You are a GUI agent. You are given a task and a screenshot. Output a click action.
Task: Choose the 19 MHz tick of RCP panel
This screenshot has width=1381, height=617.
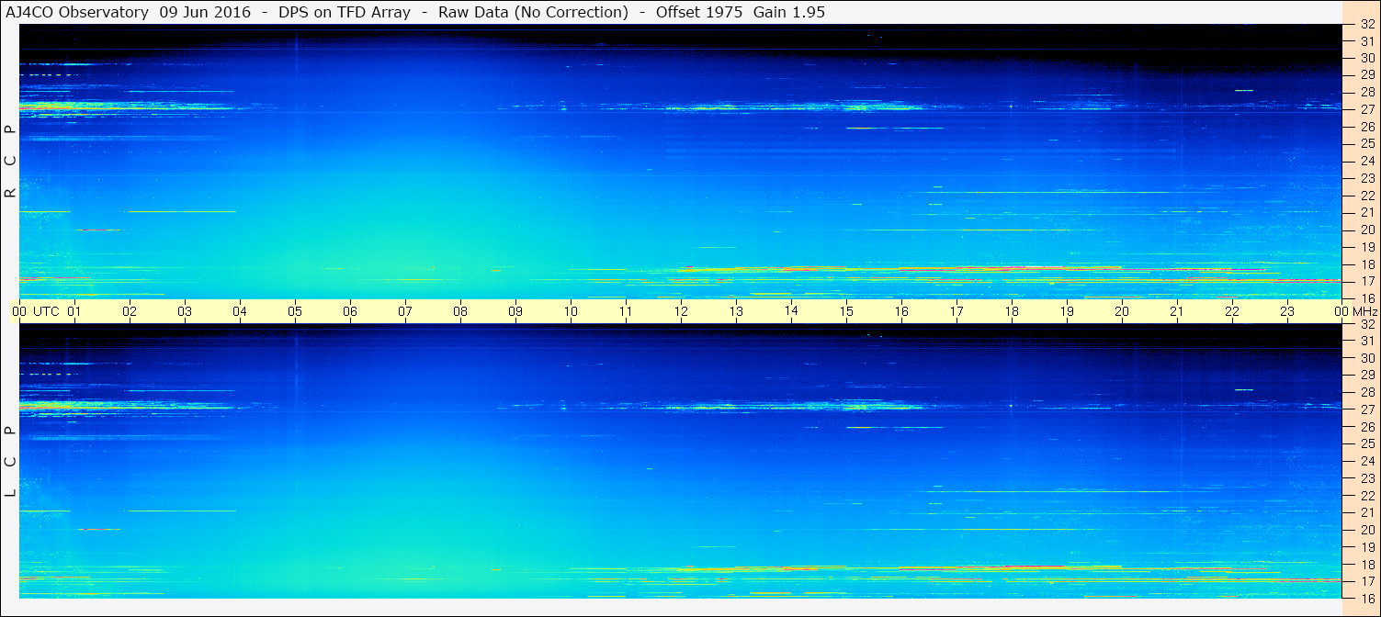point(1367,247)
